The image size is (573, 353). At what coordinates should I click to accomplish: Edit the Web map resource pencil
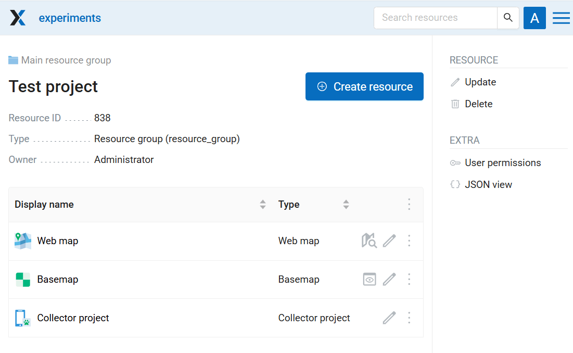point(389,241)
